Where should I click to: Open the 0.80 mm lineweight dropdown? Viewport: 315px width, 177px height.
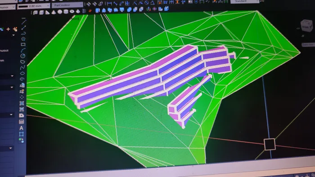33,6
